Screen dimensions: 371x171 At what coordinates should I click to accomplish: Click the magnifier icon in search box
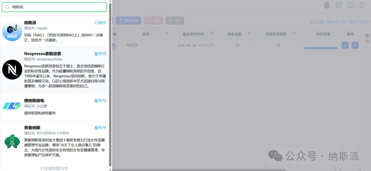(8, 7)
